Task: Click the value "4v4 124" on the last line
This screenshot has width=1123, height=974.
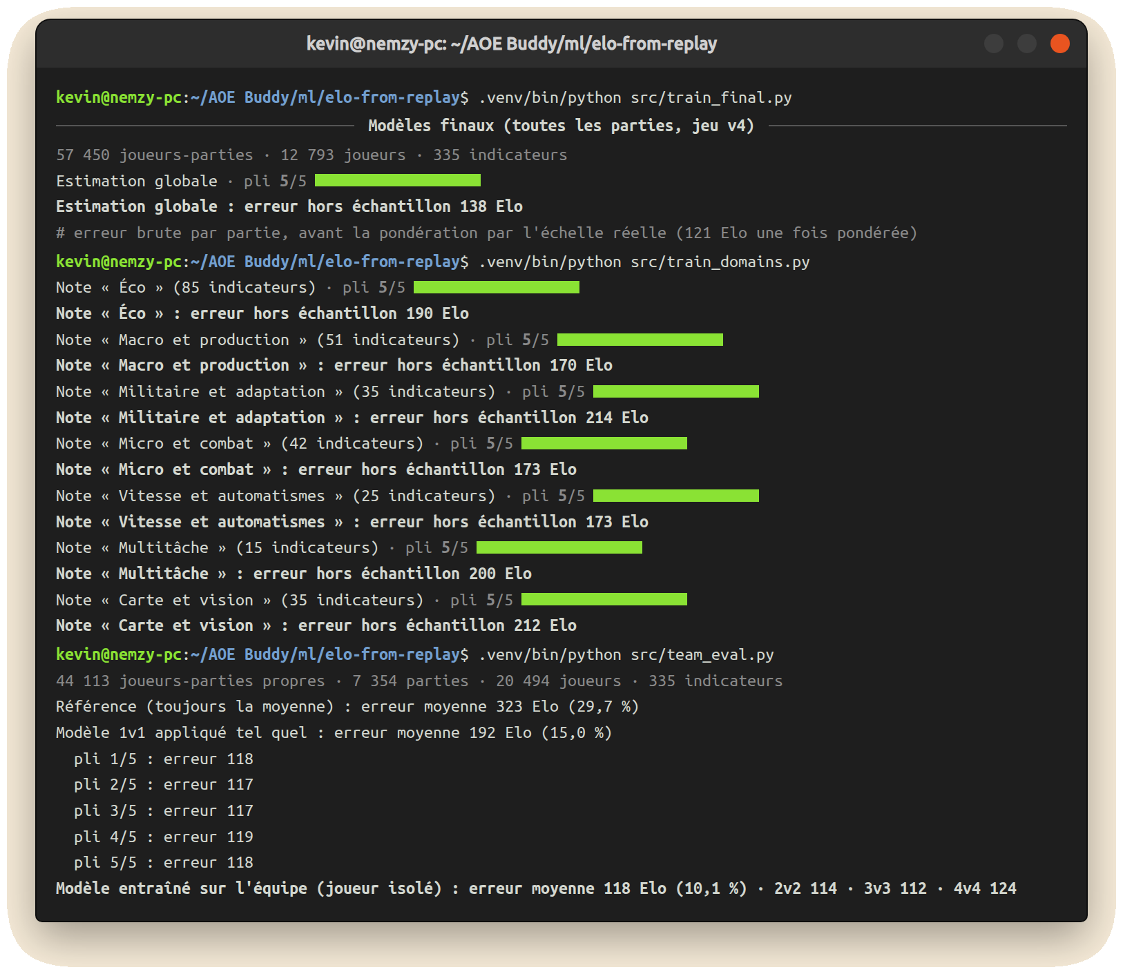Action: pyautogui.click(x=985, y=888)
